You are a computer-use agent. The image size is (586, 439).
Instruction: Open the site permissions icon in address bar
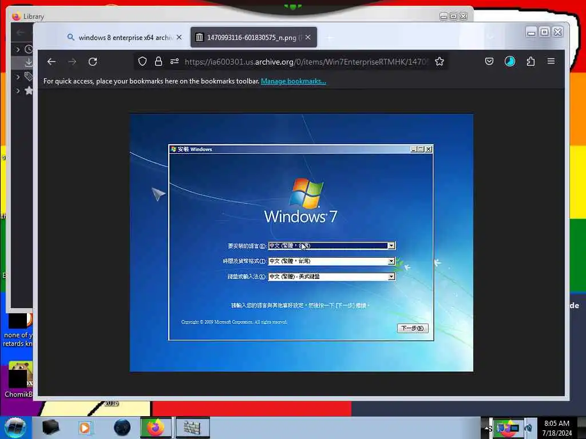[175, 62]
